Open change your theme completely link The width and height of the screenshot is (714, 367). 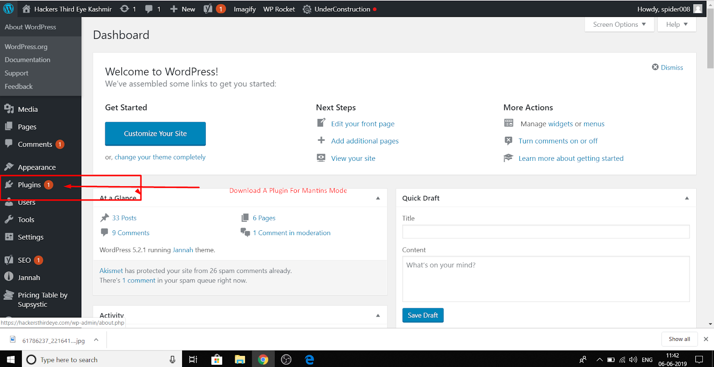tap(160, 157)
